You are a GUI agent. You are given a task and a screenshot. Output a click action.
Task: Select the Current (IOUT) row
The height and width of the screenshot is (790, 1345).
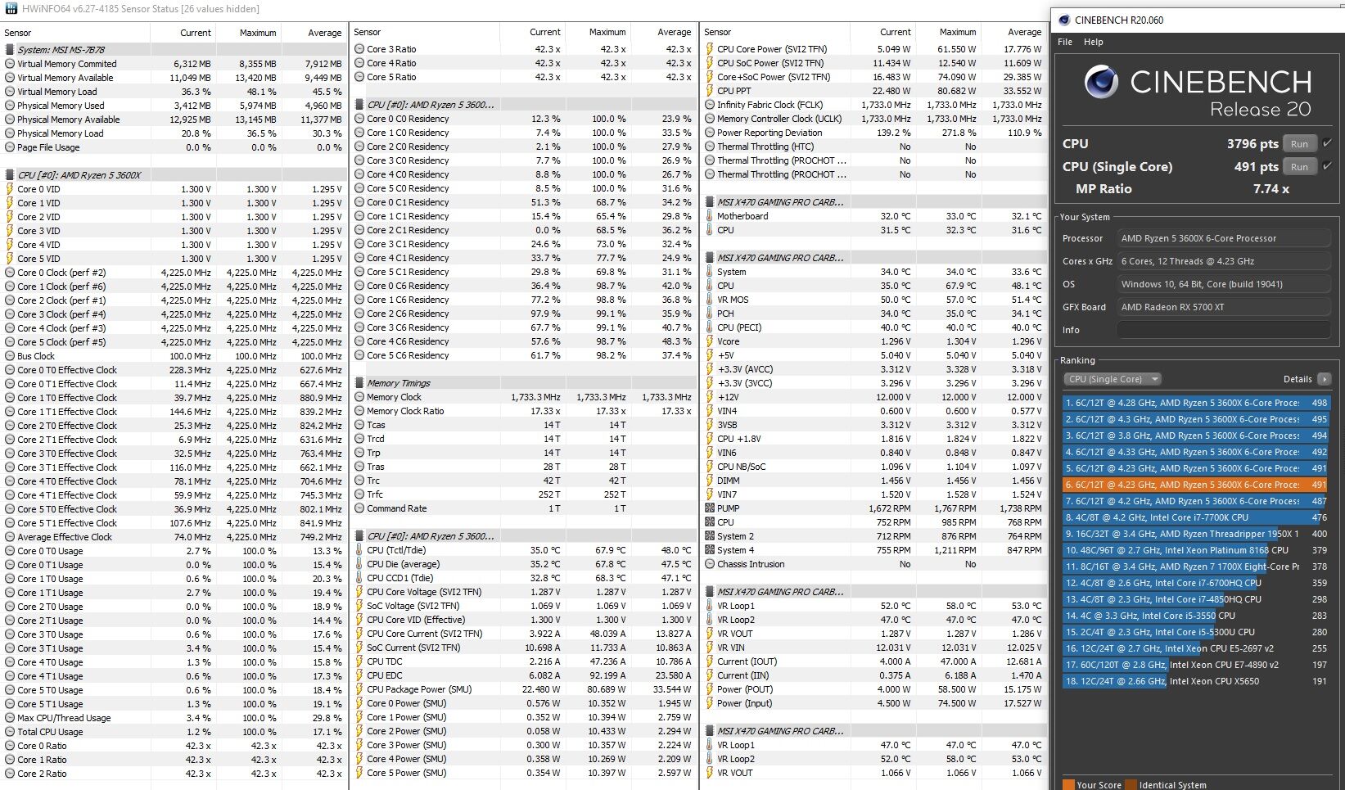(x=874, y=661)
